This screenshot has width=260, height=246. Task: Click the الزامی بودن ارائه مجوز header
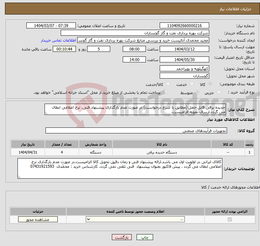tap(230, 211)
